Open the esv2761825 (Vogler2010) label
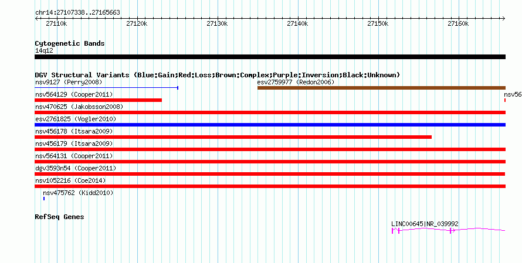This screenshot has width=522, height=263. pos(76,119)
